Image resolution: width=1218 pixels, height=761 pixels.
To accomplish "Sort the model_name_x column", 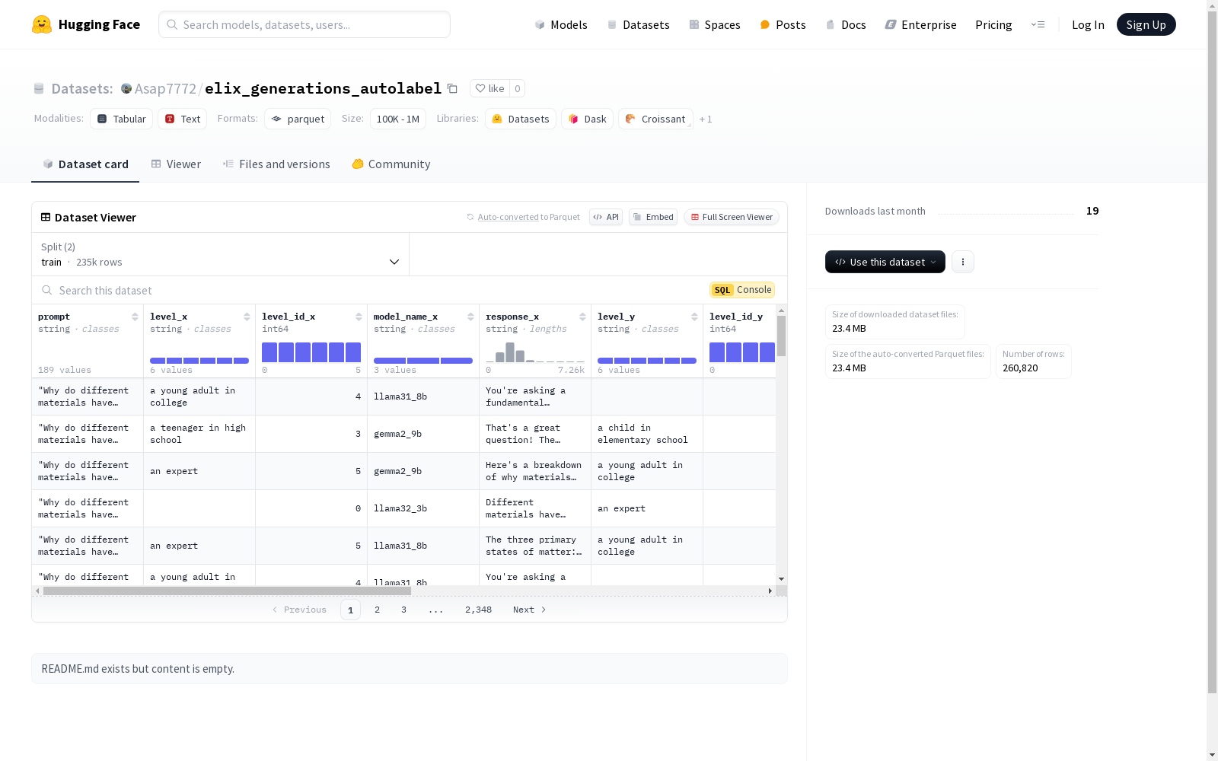I will click(470, 317).
